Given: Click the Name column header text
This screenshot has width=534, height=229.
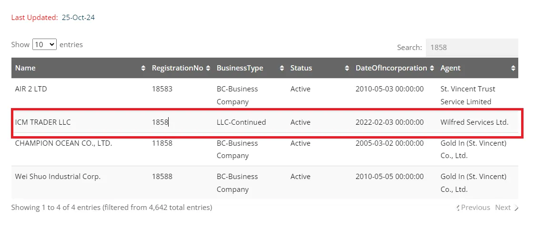Looking at the screenshot, I should click(25, 68).
